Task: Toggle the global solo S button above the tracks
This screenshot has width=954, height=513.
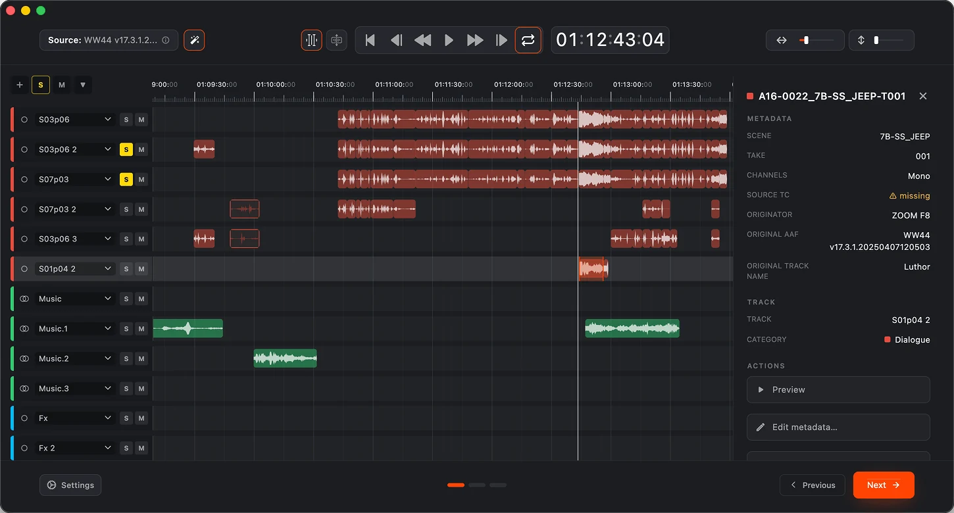Action: click(41, 85)
